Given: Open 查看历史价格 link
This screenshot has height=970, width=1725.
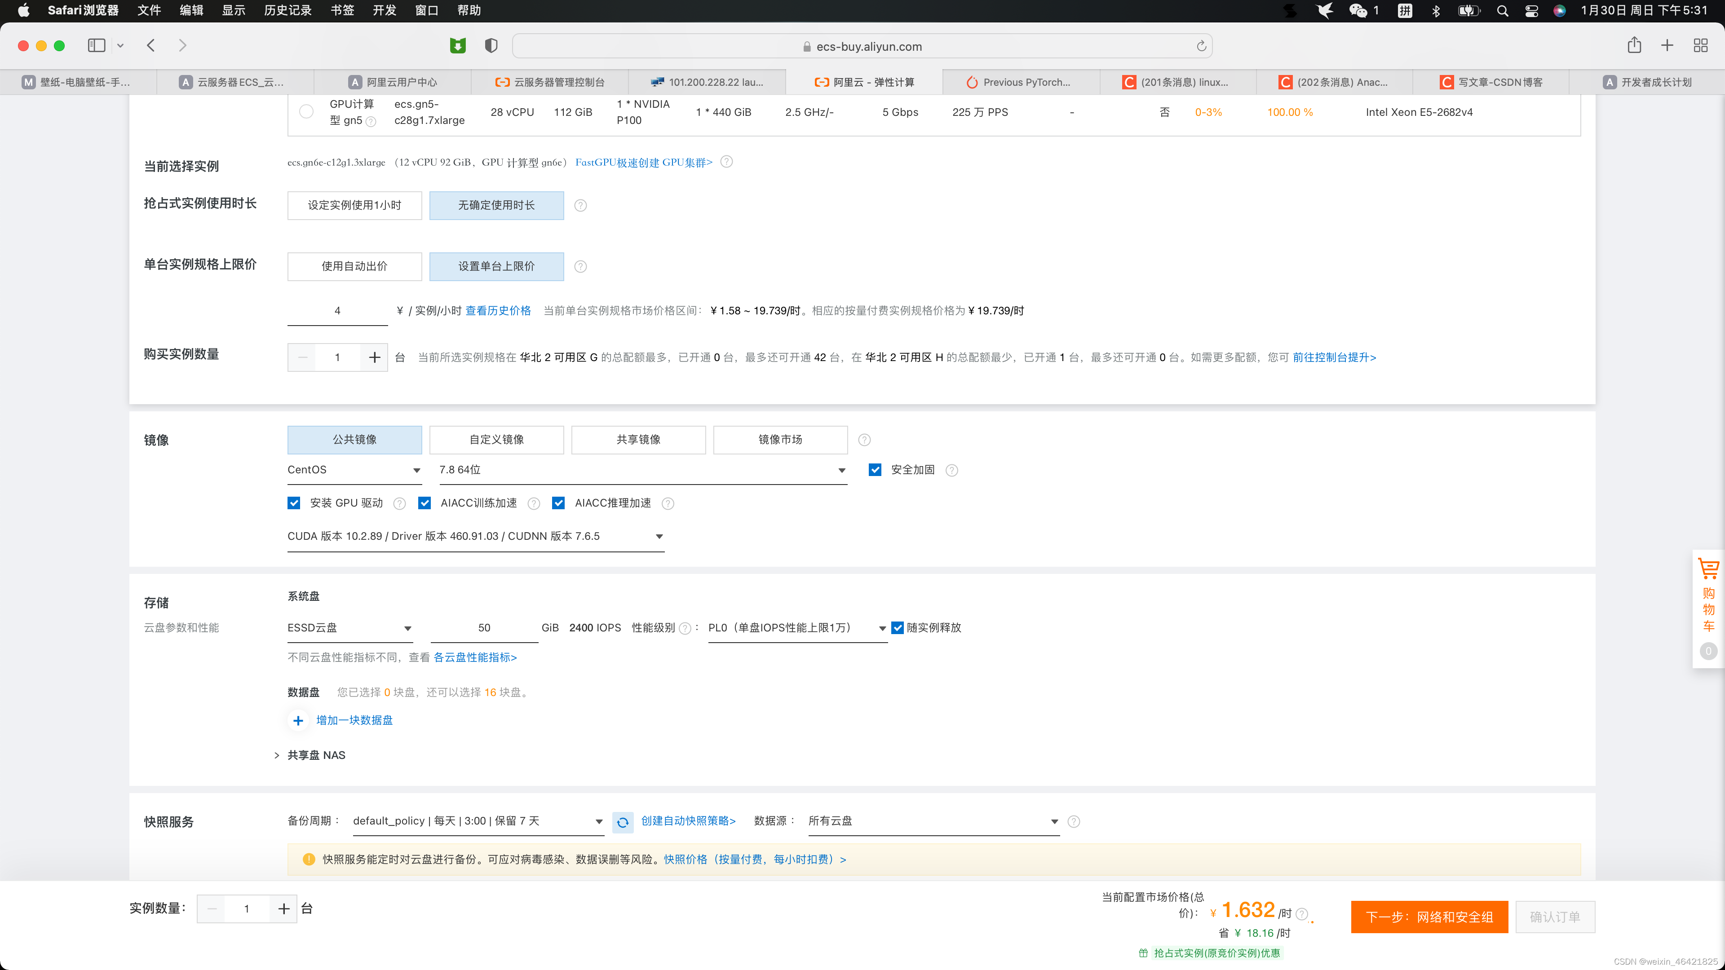Looking at the screenshot, I should (x=498, y=311).
